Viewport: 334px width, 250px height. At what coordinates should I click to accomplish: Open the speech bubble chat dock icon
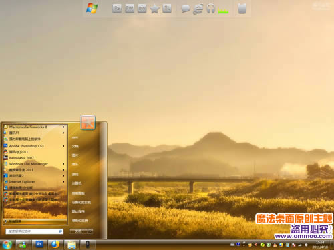pyautogui.click(x=185, y=9)
